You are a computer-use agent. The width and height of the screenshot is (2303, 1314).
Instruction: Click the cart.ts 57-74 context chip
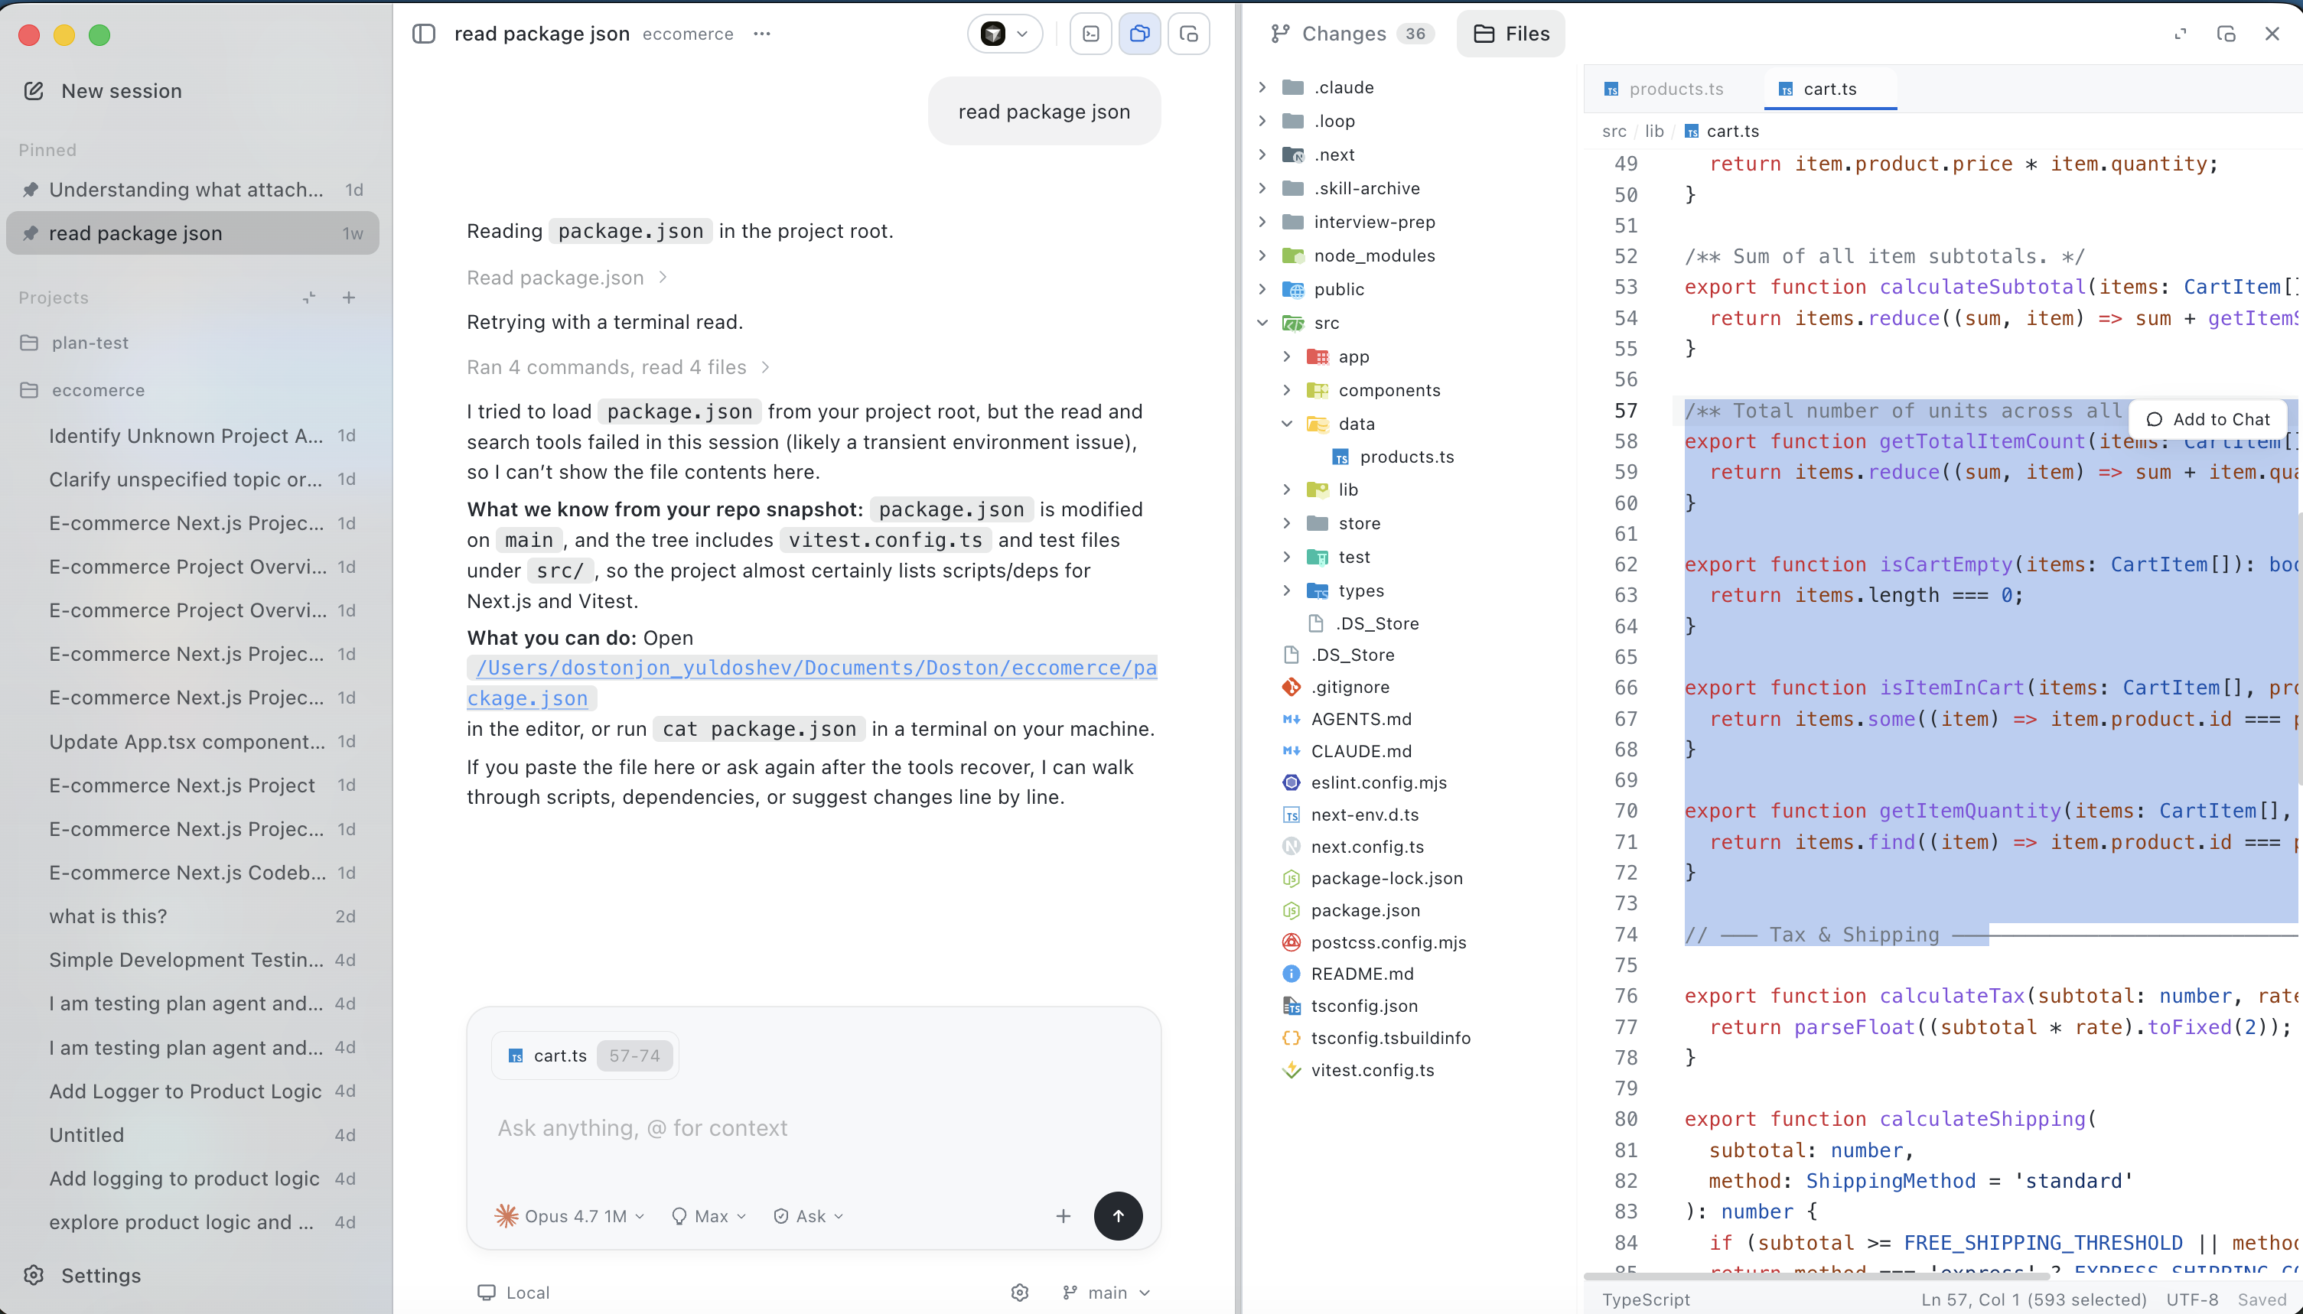585,1055
